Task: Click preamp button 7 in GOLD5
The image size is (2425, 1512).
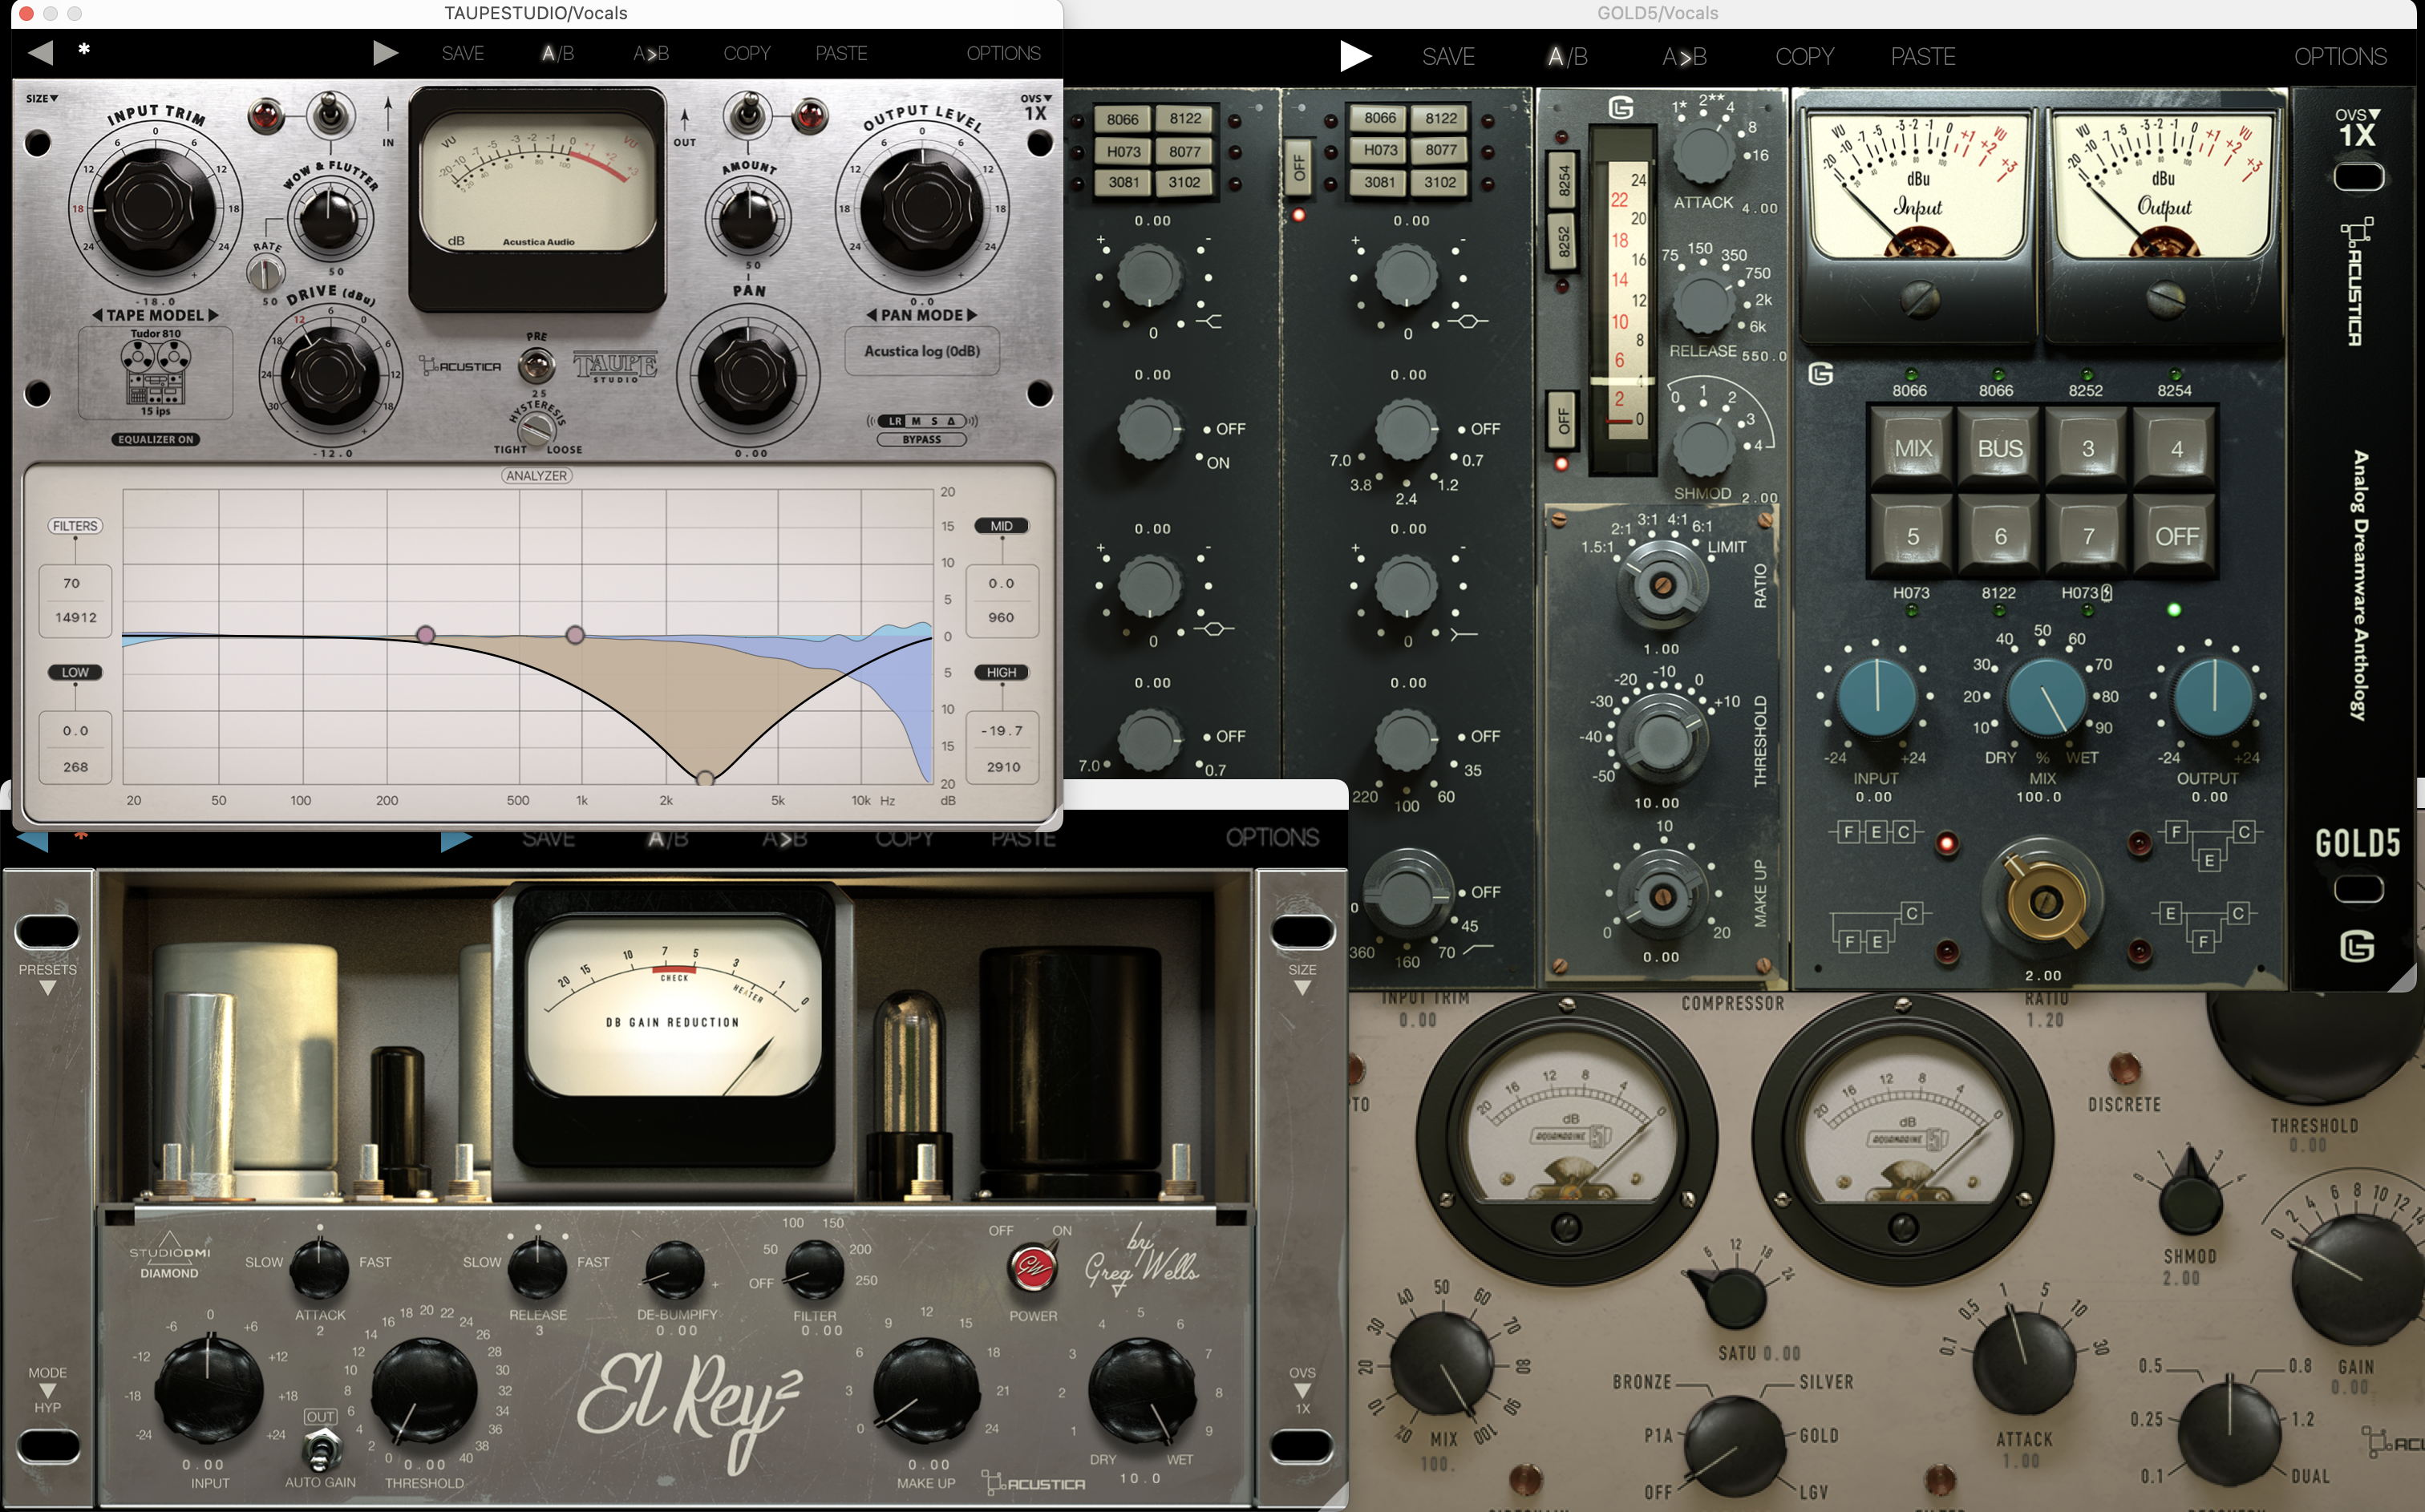Action: pos(2088,536)
